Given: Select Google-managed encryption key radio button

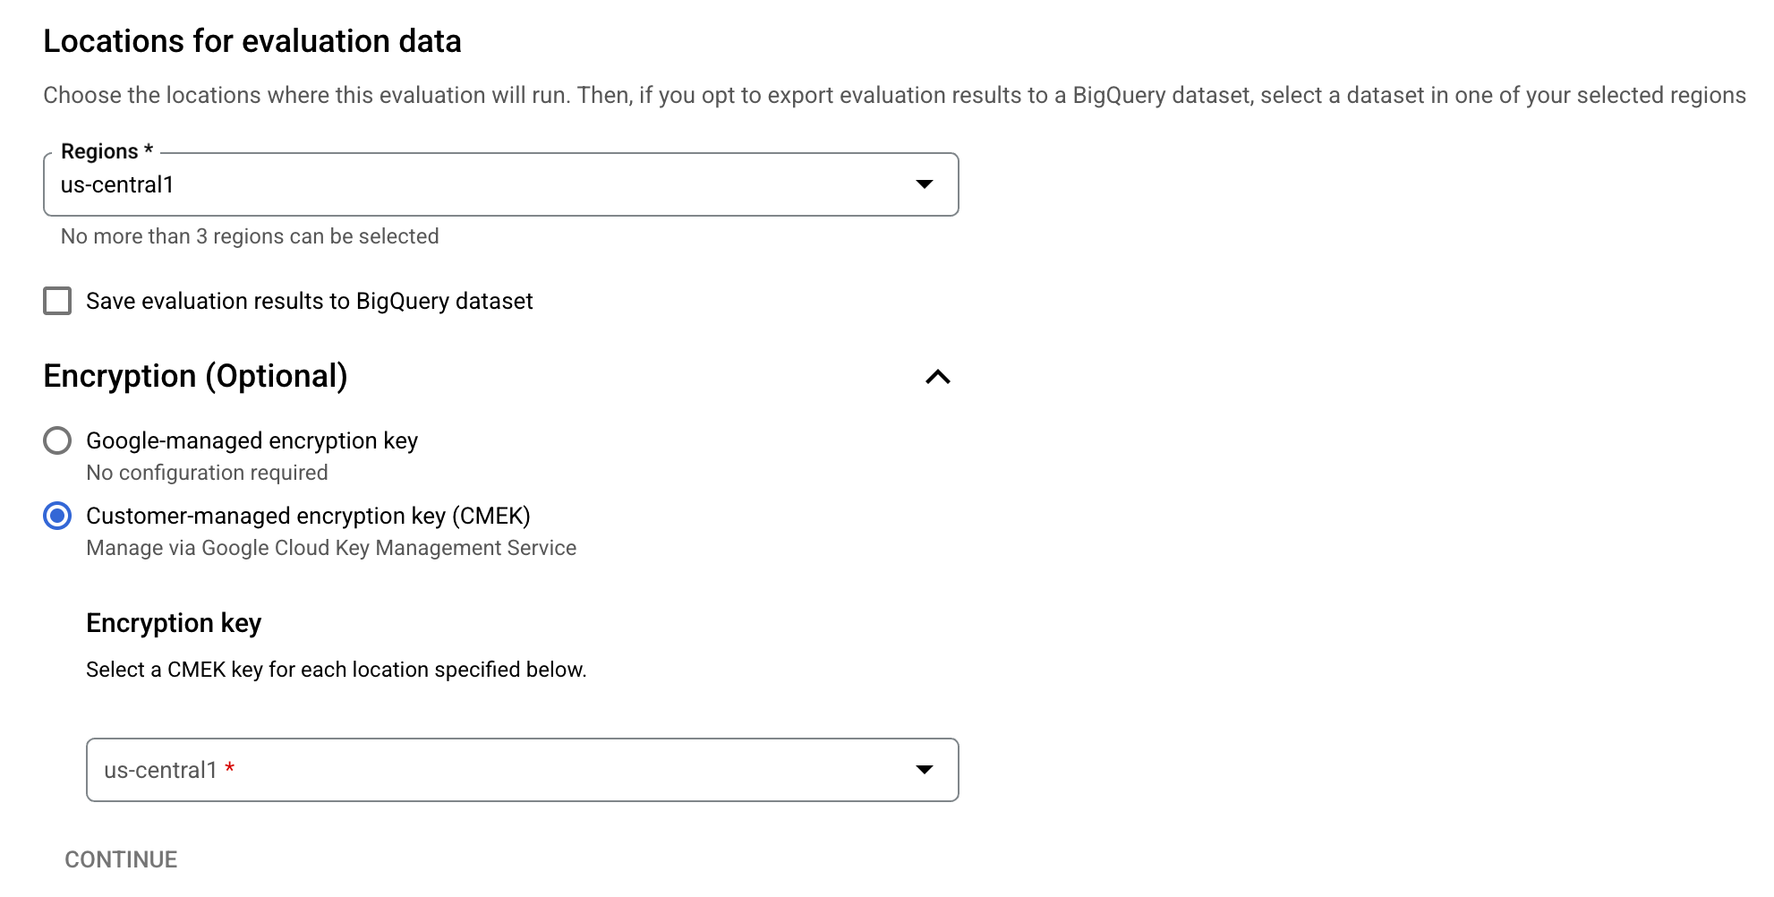Looking at the screenshot, I should click(57, 440).
